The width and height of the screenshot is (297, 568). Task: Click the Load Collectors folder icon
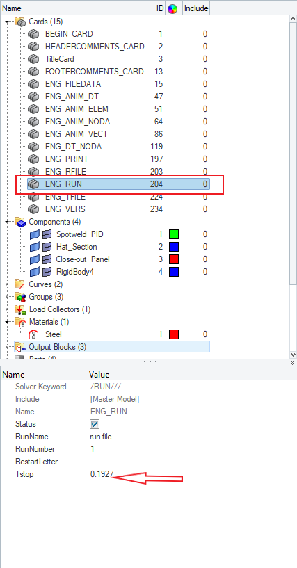pos(20,309)
